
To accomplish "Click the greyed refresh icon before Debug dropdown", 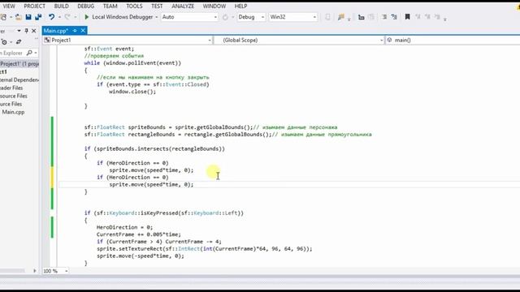I will coord(225,17).
